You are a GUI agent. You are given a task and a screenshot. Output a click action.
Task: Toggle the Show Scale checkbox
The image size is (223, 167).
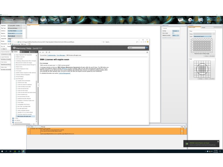coord(173,33)
